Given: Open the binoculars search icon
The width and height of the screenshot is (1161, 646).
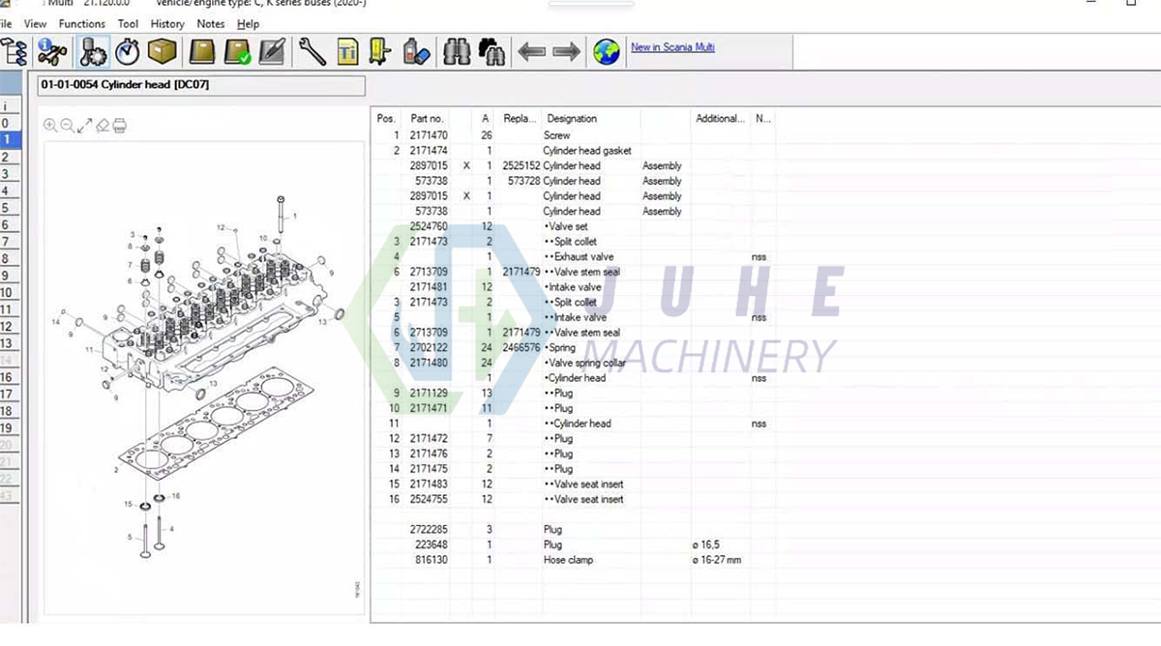Looking at the screenshot, I should tap(457, 50).
